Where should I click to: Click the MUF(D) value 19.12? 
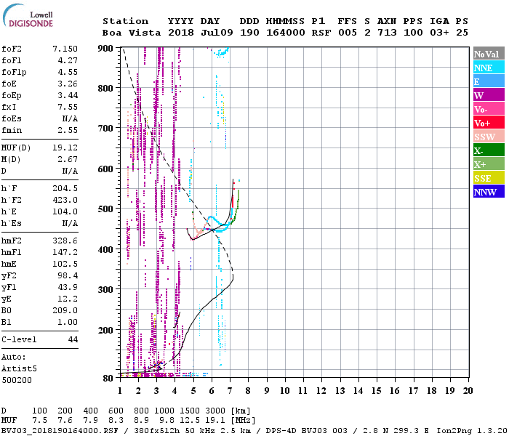[x=65, y=148]
